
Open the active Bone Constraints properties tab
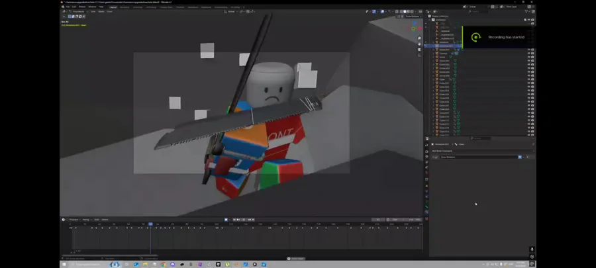point(426,212)
